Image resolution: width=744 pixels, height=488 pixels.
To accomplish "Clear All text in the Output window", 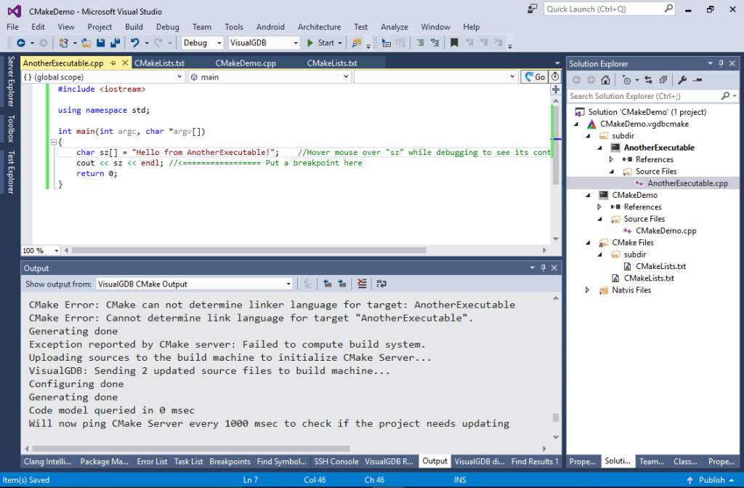I will pyautogui.click(x=361, y=284).
